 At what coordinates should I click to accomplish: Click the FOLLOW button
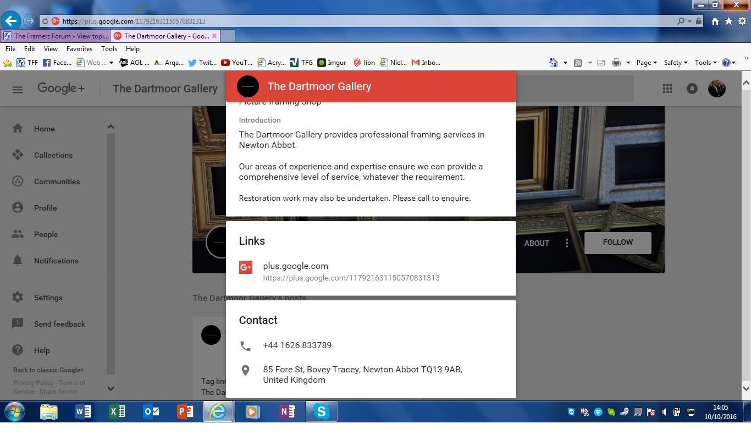(x=618, y=243)
